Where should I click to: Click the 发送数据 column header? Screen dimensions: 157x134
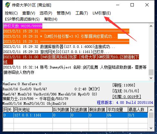pos(80,110)
